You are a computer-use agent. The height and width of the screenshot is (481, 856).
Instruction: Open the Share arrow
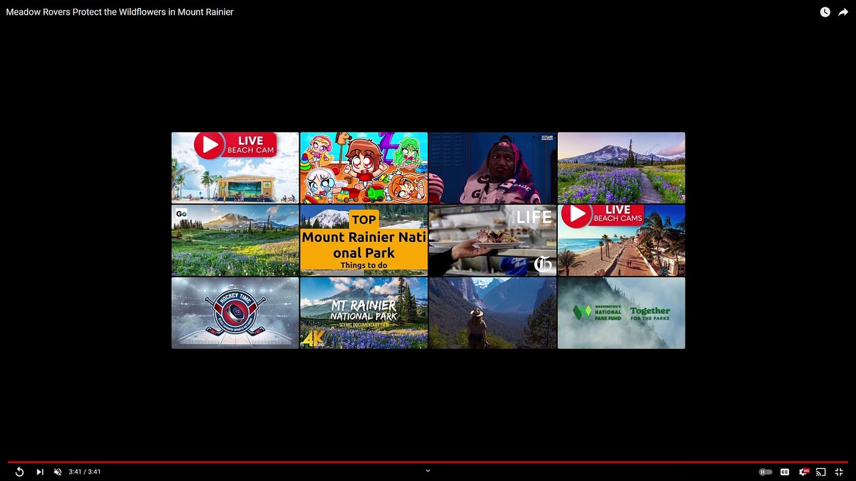click(x=843, y=12)
